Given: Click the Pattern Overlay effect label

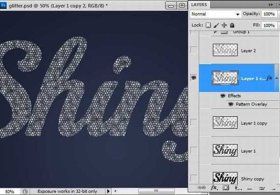Looking at the screenshot, I should [x=252, y=104].
